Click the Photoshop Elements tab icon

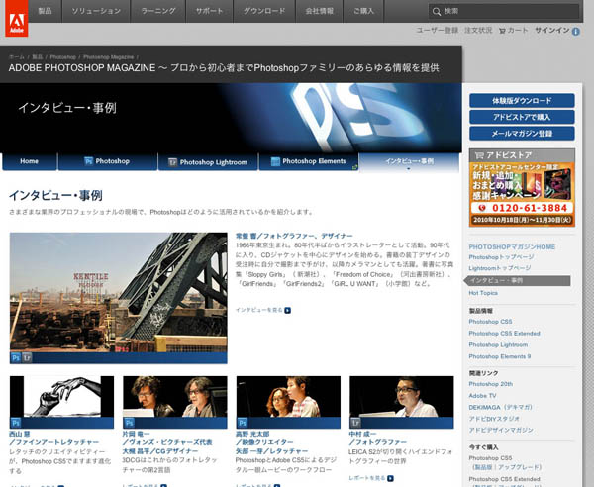[x=274, y=160]
